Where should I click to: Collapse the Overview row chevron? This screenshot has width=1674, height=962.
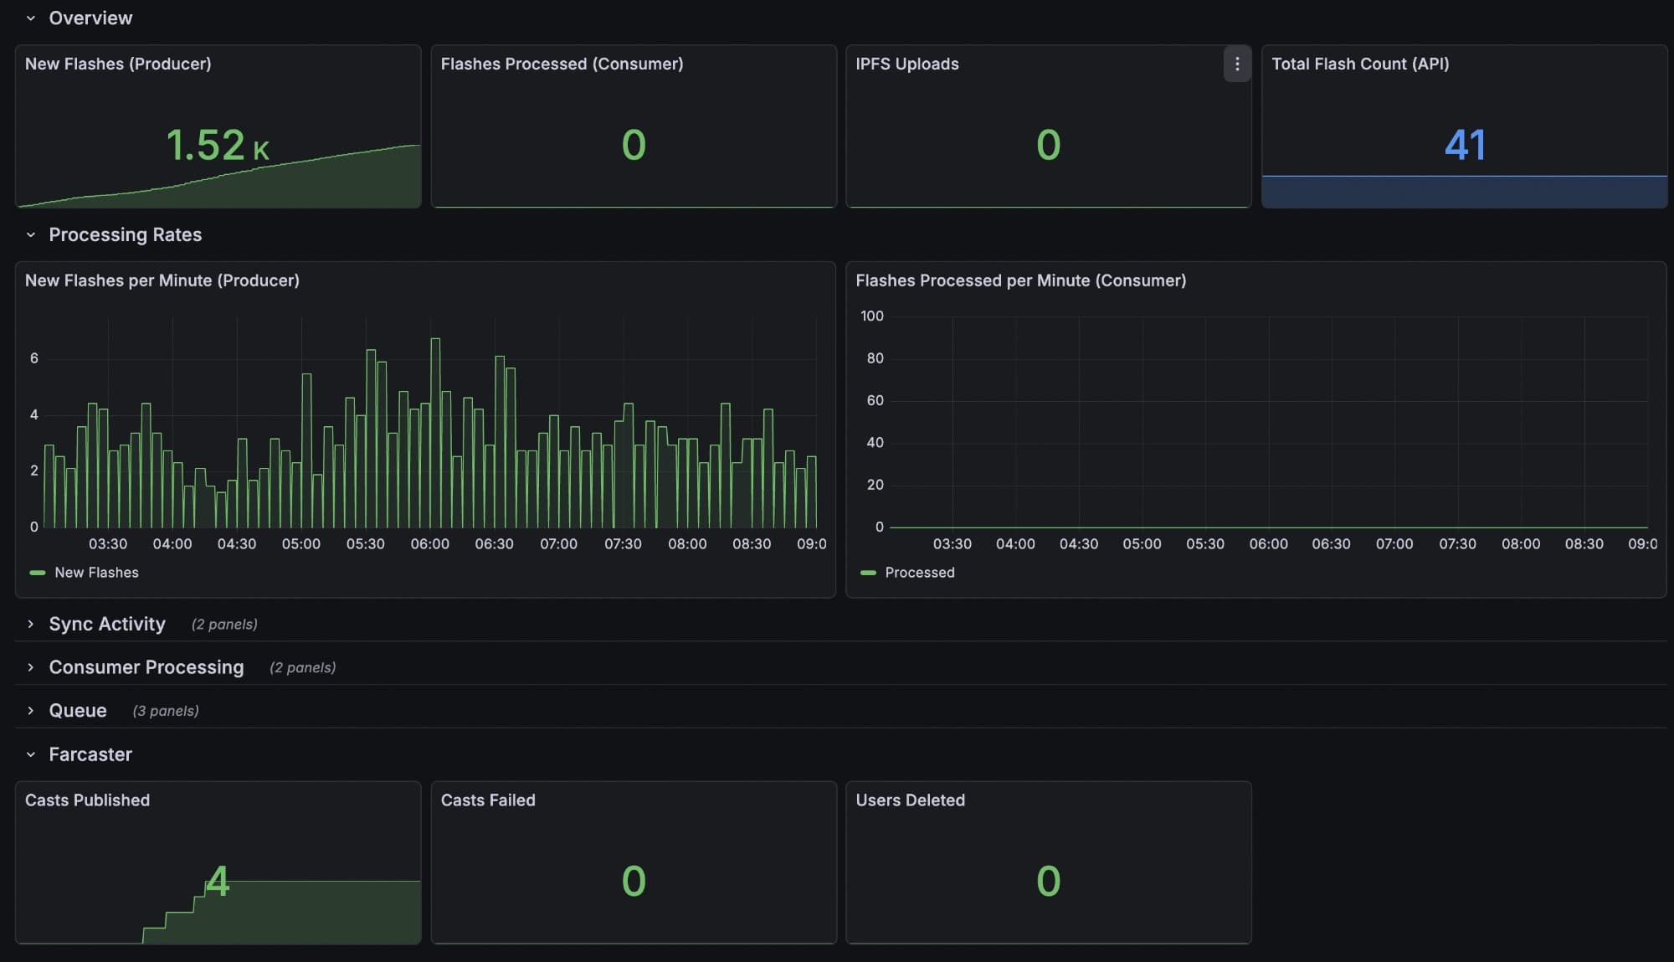tap(31, 18)
